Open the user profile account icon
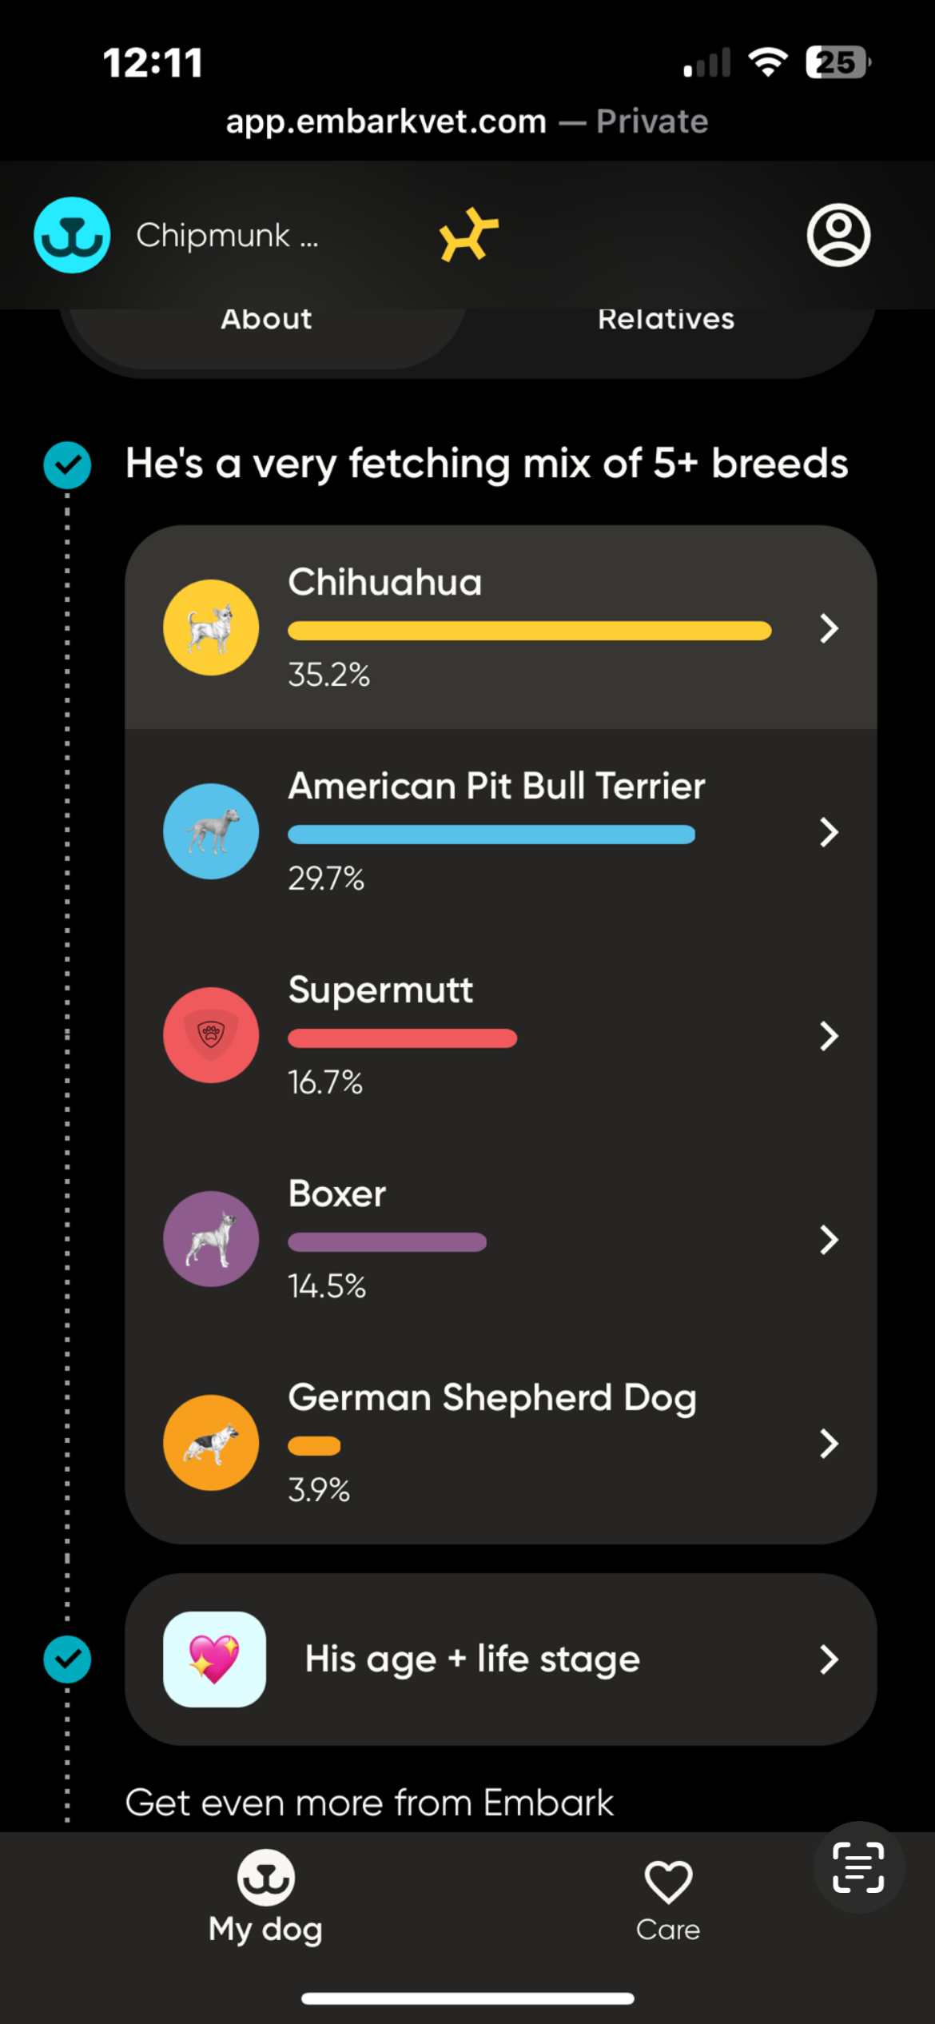The width and height of the screenshot is (935, 2024). (x=838, y=235)
